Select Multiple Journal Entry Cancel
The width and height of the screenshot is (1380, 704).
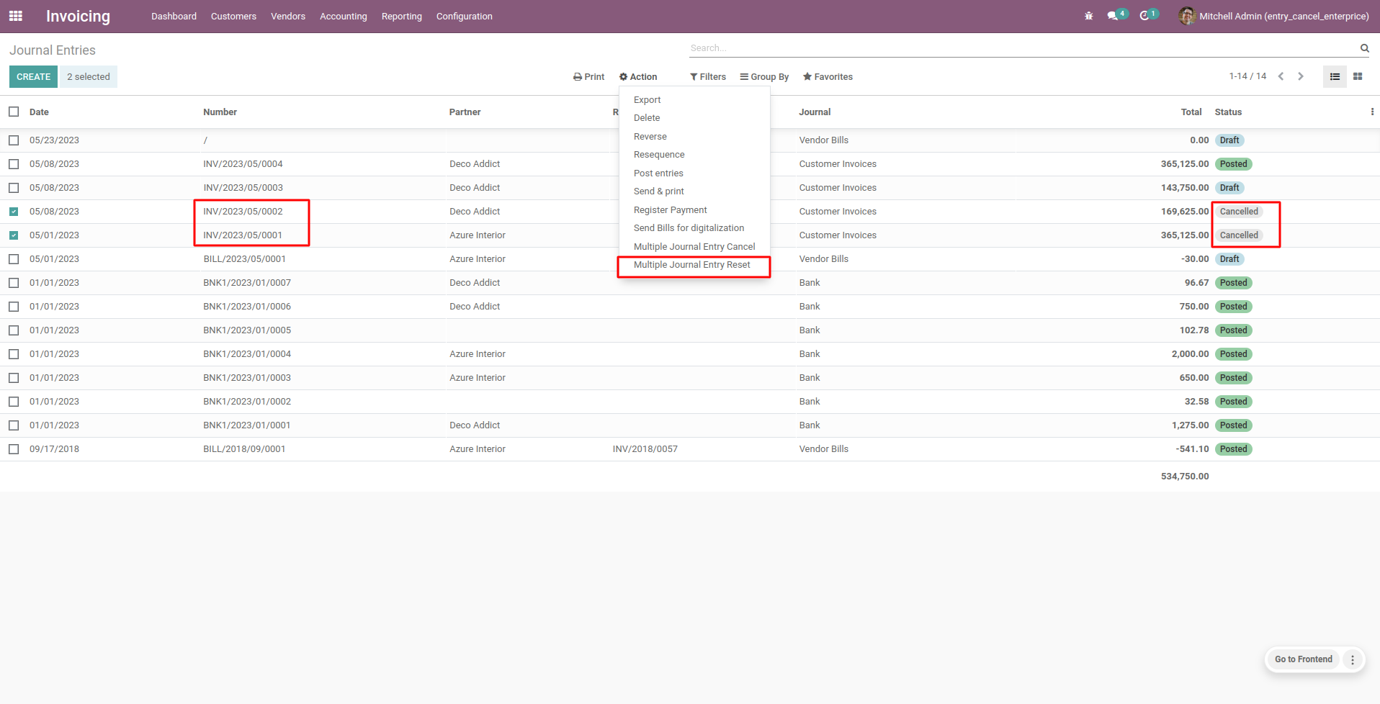point(694,247)
